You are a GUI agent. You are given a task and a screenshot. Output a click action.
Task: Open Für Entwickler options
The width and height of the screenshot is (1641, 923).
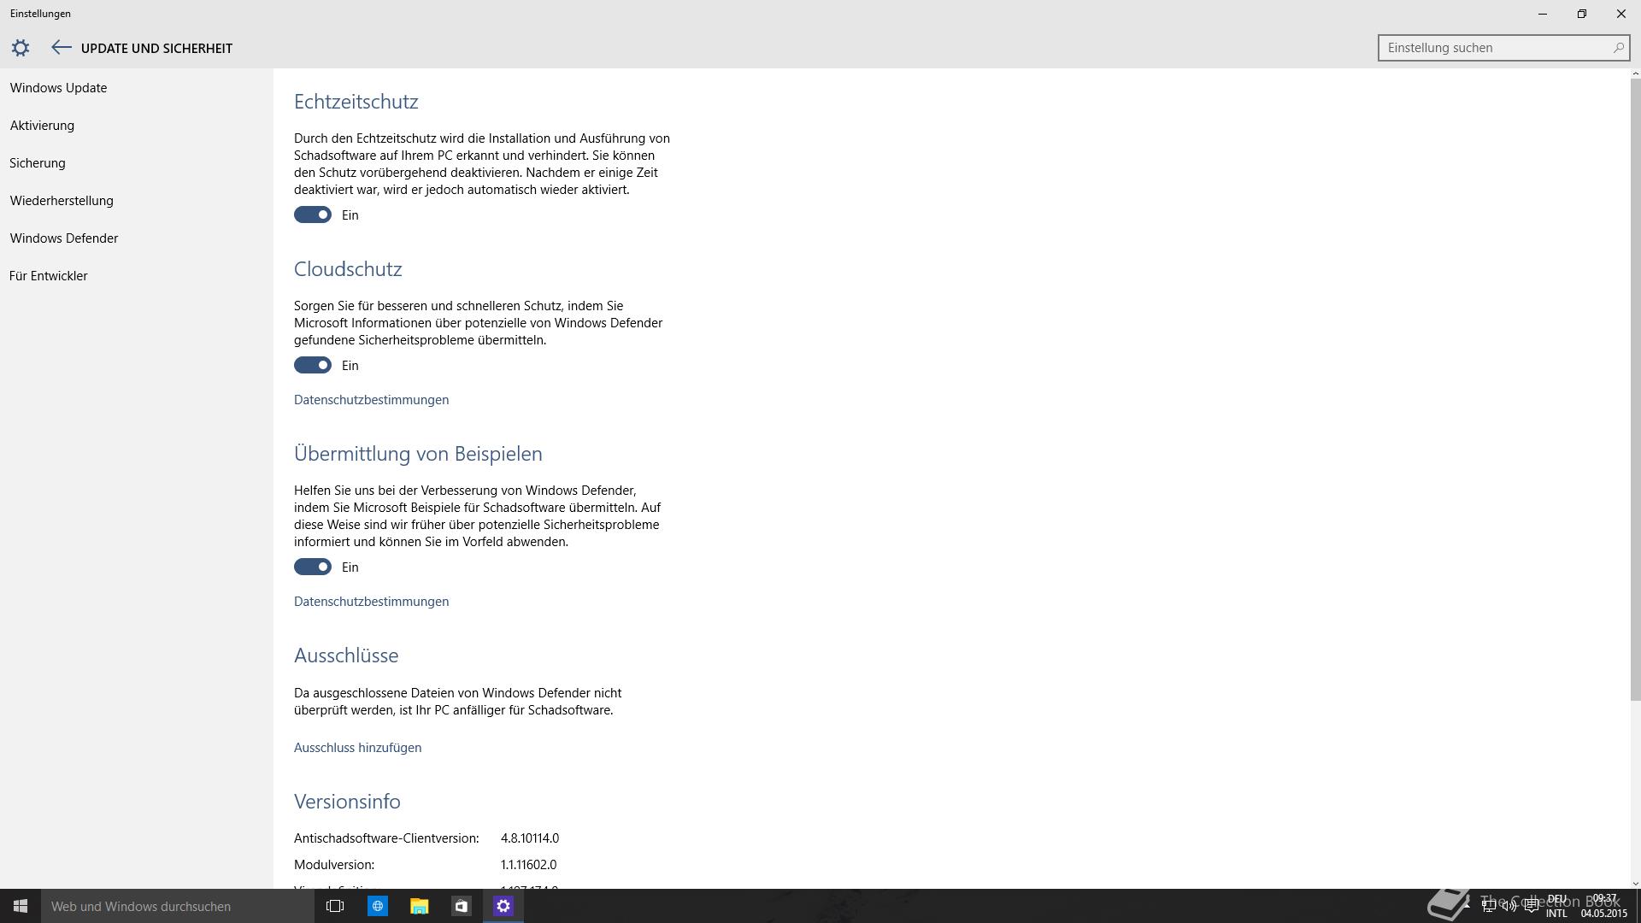[49, 275]
